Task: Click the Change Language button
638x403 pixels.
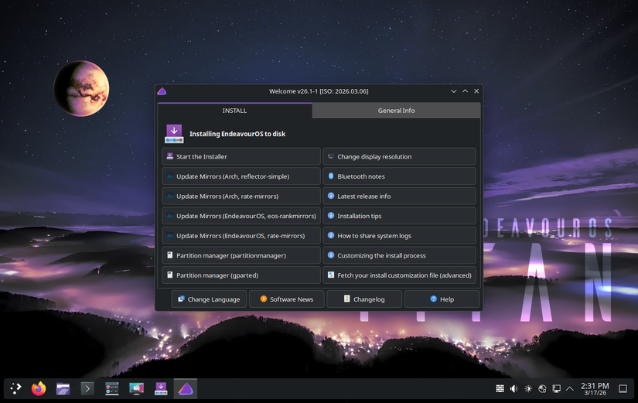Action: 209,299
